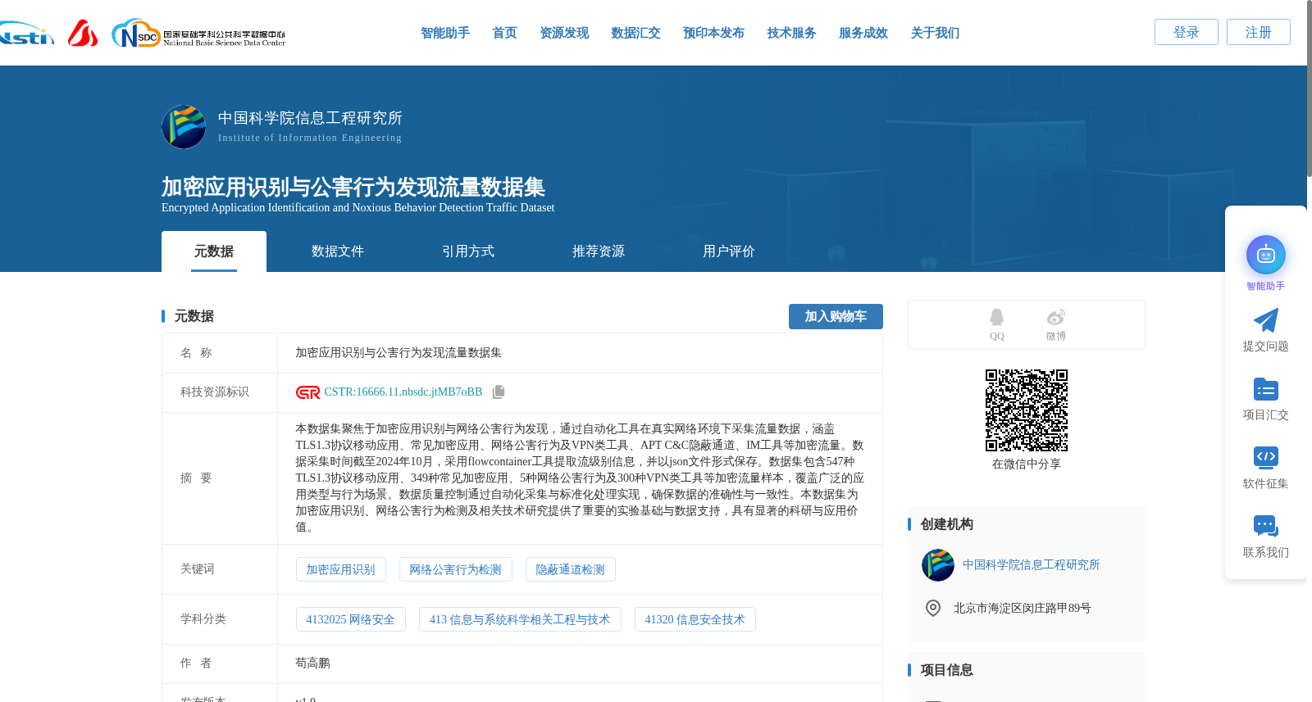Click the 项目信息 section heading
1312x702 pixels.
tap(946, 670)
